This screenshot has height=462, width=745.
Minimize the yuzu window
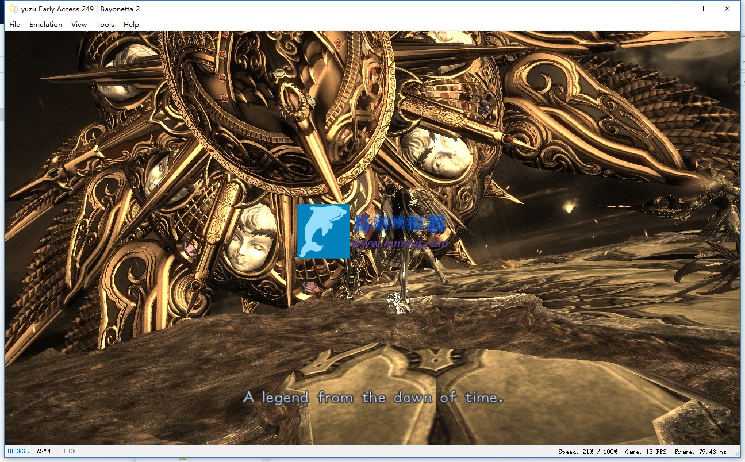pyautogui.click(x=674, y=9)
